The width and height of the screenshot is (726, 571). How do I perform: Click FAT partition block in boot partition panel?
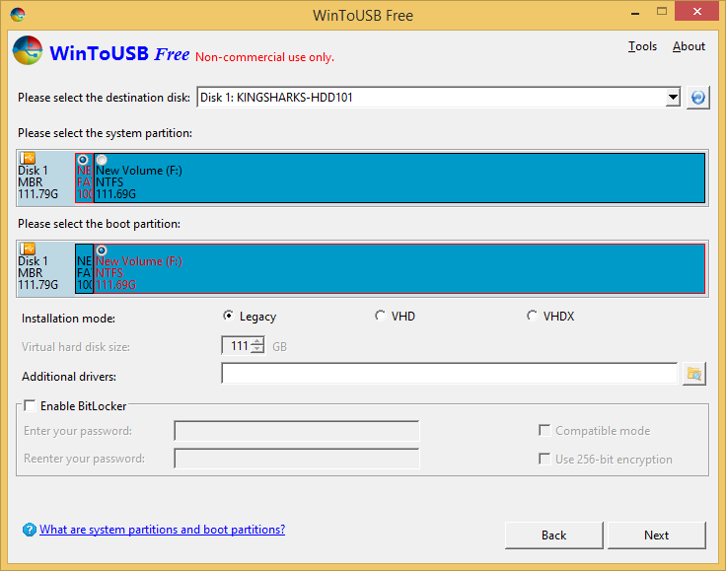[84, 269]
